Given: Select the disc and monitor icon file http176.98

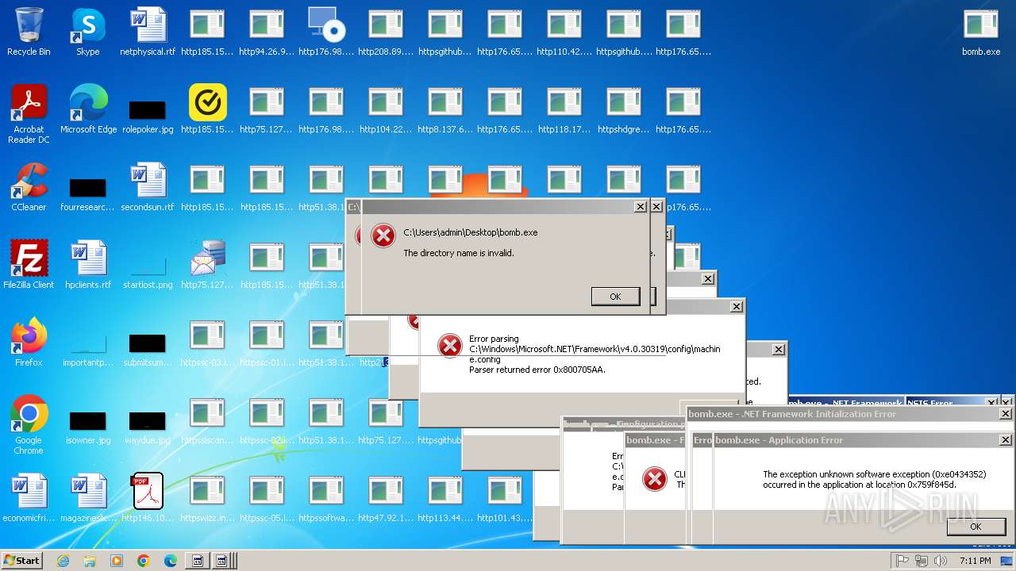Looking at the screenshot, I should 326,32.
